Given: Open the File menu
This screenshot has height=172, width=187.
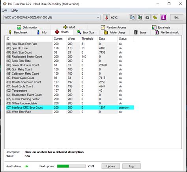Looking at the screenshot, I should [x=5, y=10].
